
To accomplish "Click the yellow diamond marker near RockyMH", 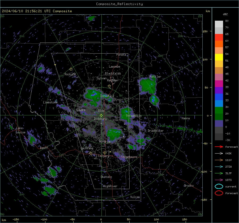I will pos(71,69).
